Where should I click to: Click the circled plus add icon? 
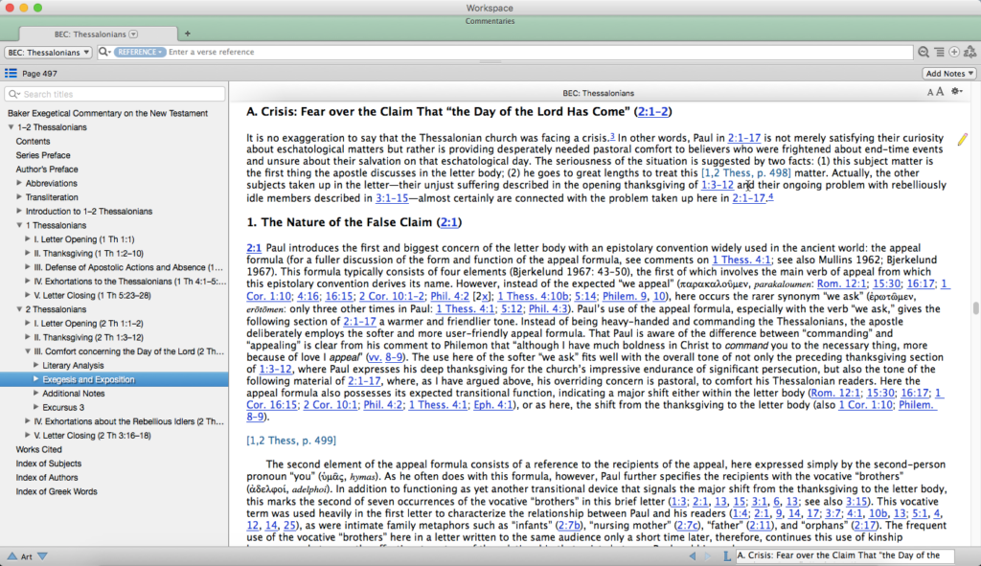tap(954, 52)
